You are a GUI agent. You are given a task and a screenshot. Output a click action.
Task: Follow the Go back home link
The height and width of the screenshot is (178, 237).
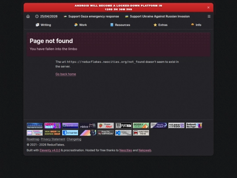66,74
